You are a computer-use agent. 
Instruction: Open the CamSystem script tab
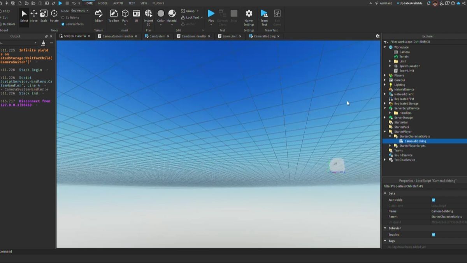pos(157,36)
